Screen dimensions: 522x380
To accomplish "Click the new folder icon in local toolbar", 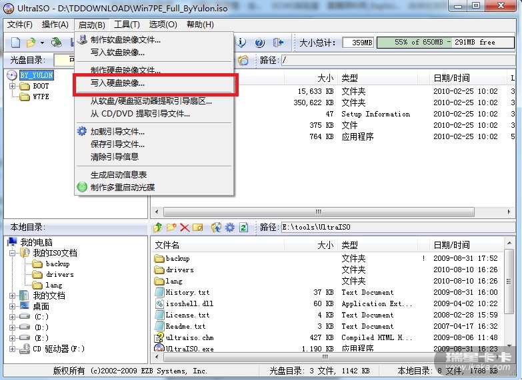I will (171, 228).
